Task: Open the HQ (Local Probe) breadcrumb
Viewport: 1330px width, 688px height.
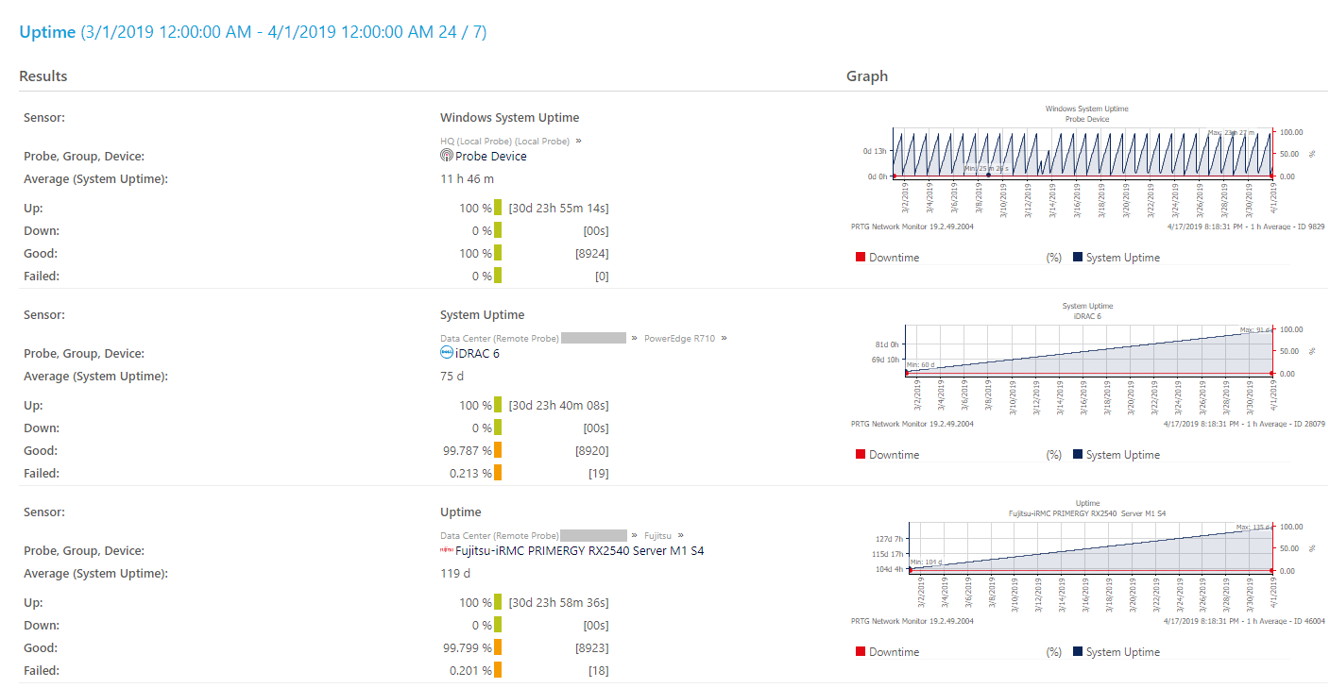Action: click(x=504, y=141)
